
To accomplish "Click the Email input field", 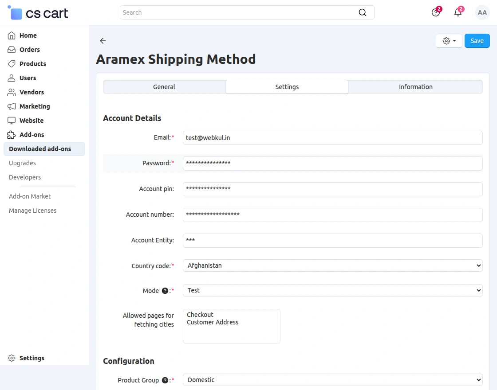I will click(332, 138).
